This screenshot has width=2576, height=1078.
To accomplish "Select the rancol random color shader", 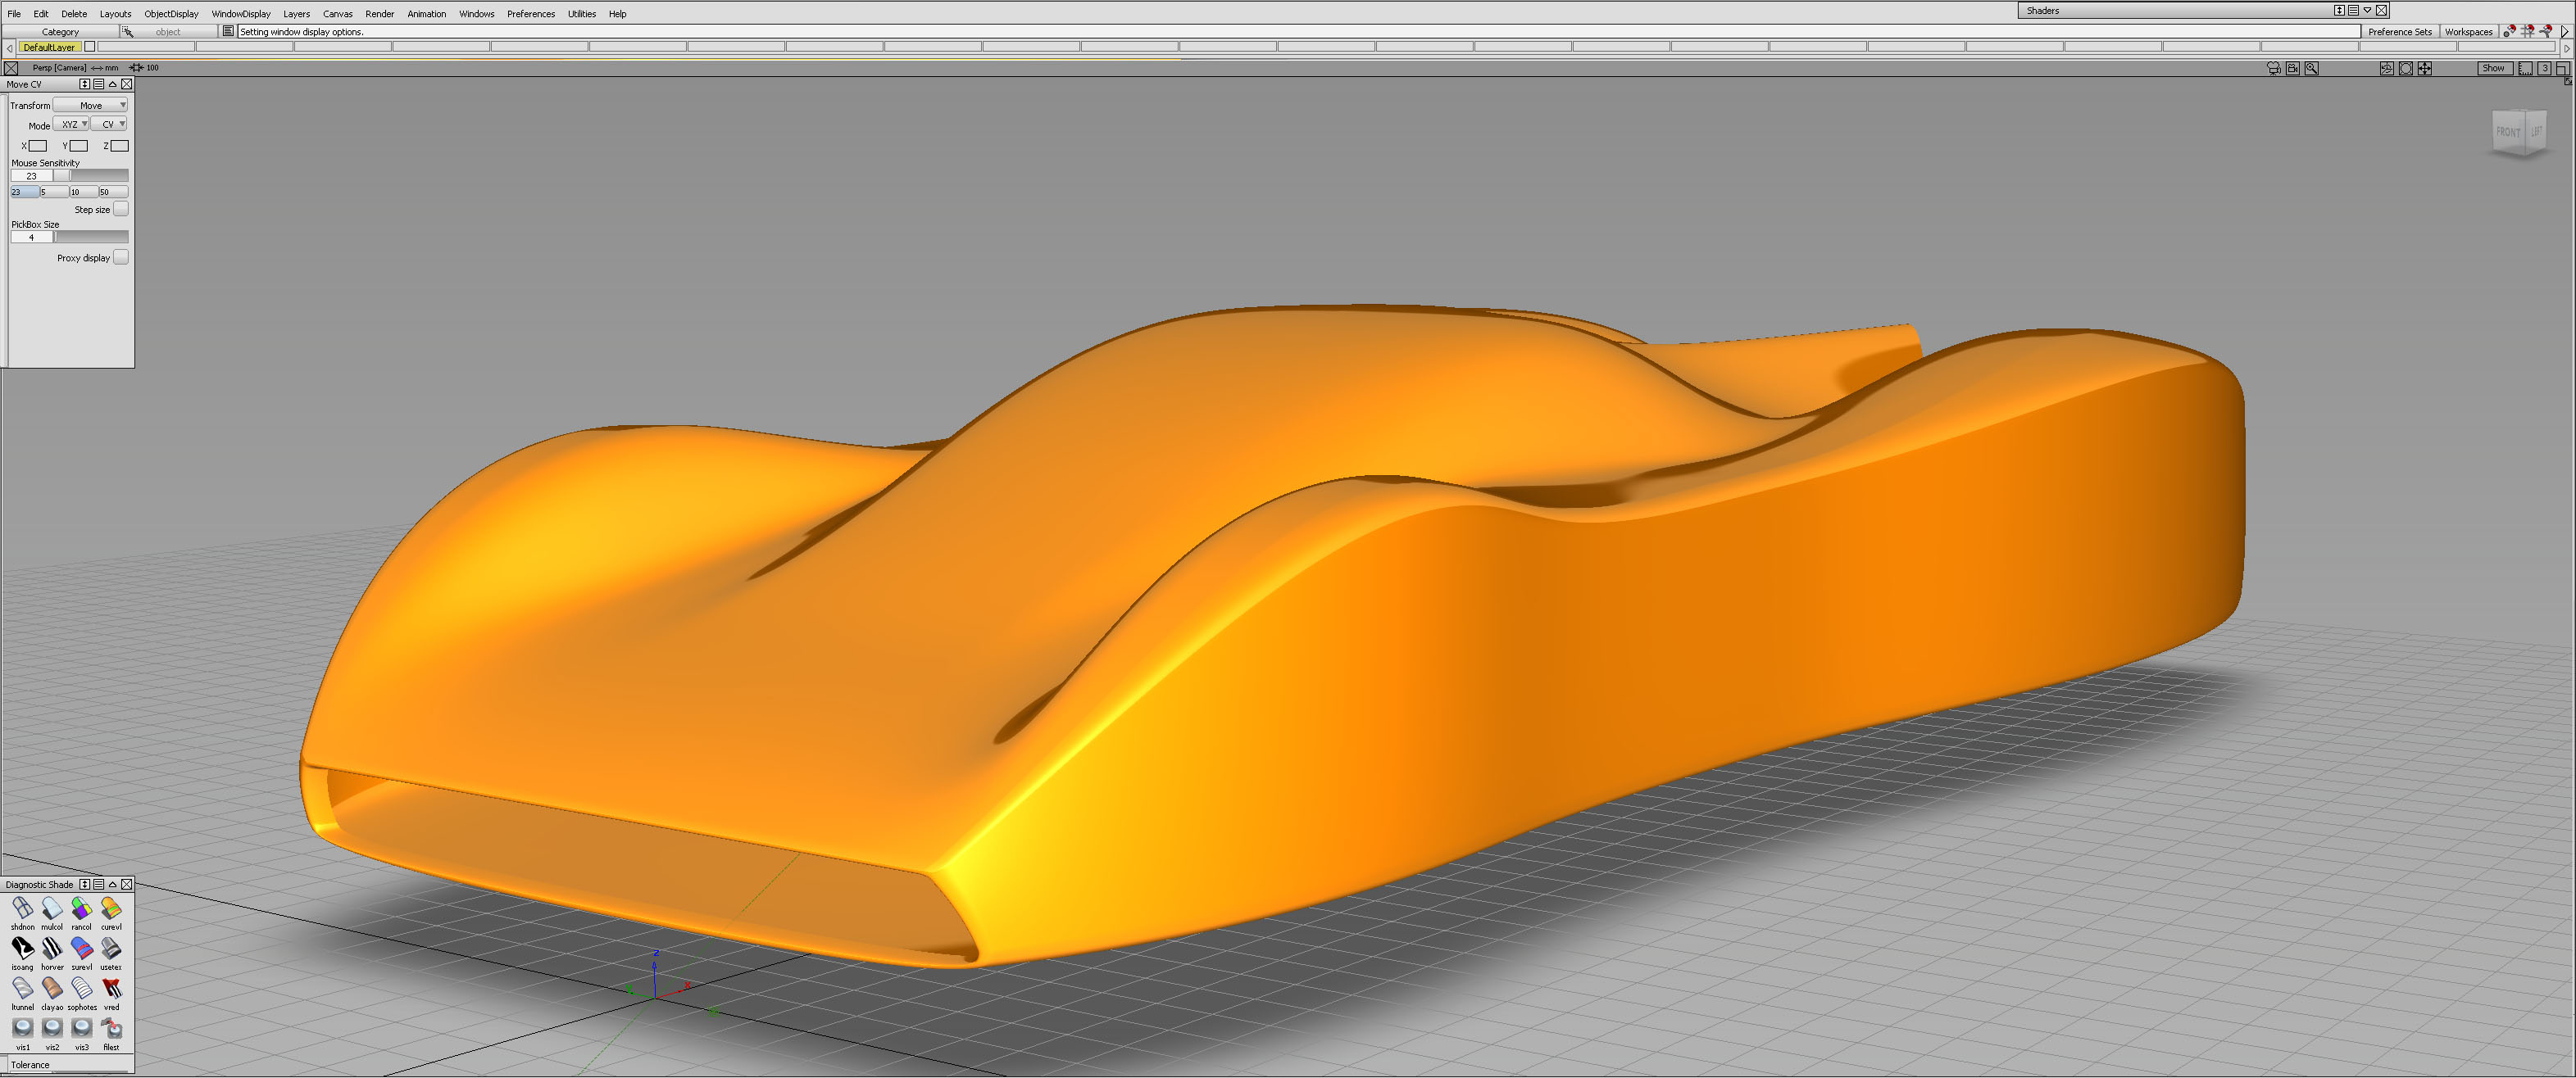I will point(81,908).
